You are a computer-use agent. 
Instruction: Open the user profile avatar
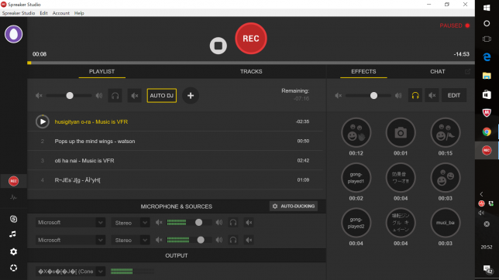click(x=13, y=34)
